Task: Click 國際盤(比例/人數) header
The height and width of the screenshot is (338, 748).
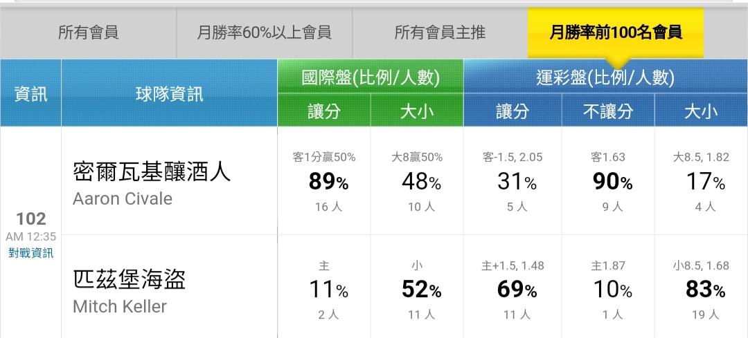Action: (370, 77)
